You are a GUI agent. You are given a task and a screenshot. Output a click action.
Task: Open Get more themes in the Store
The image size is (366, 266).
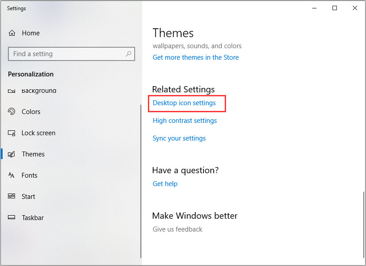[196, 57]
